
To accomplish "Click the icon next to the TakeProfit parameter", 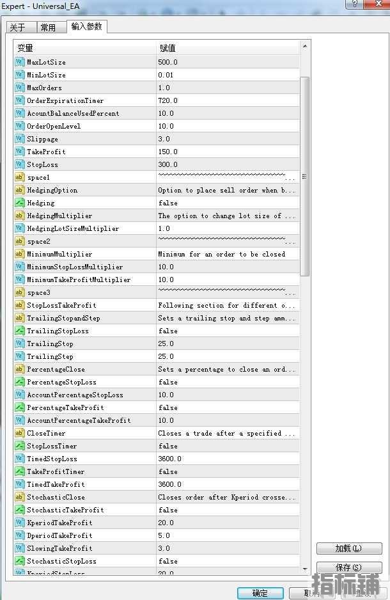I will tap(19, 152).
